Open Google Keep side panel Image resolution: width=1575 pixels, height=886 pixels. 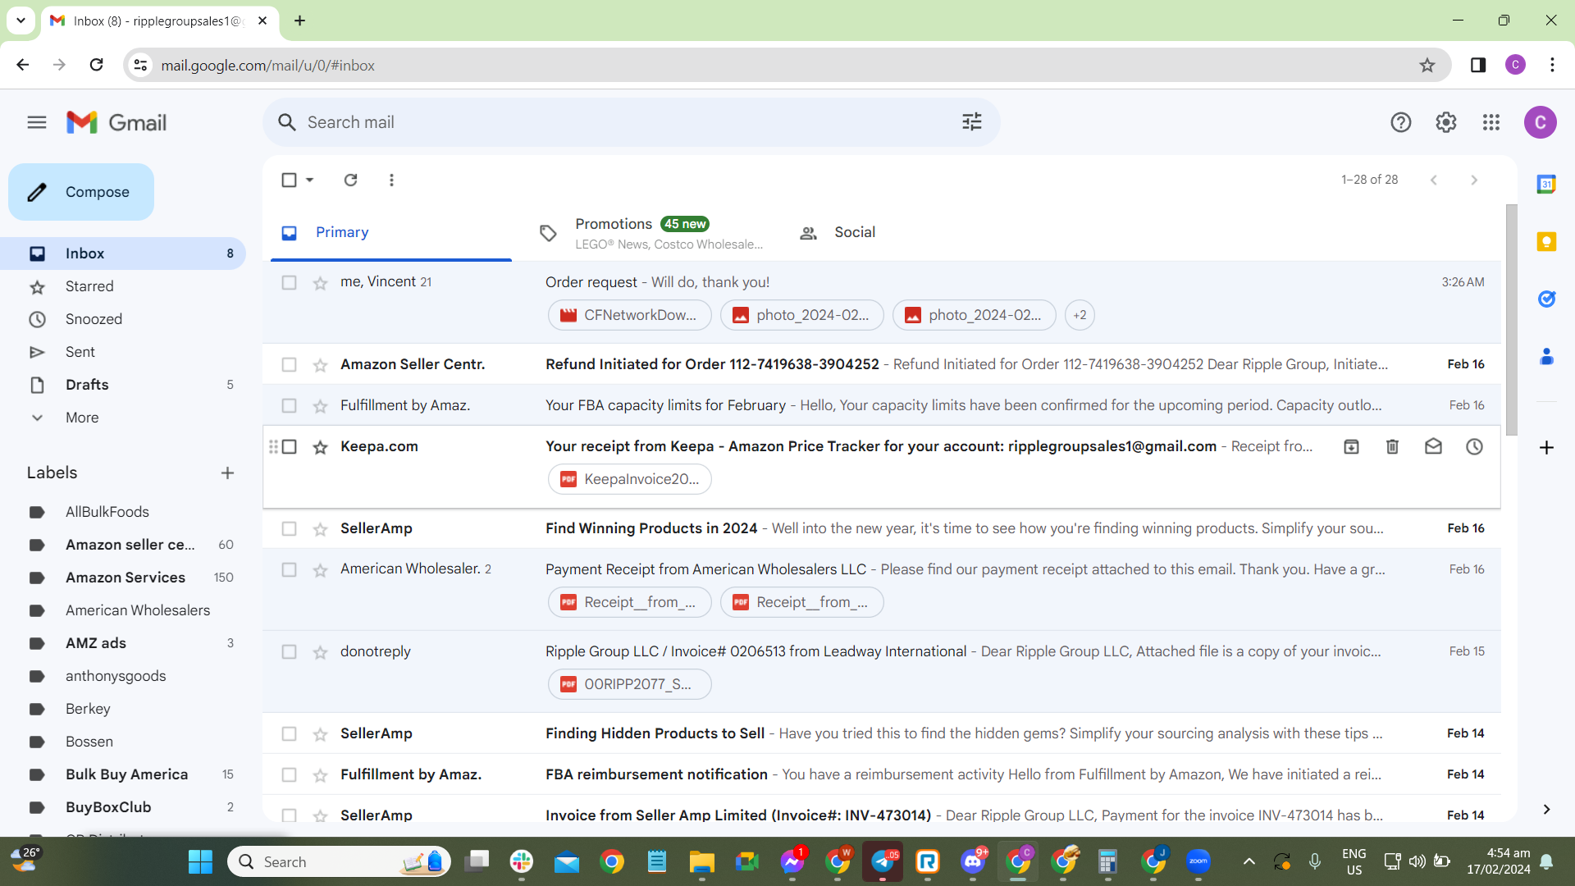pos(1546,242)
